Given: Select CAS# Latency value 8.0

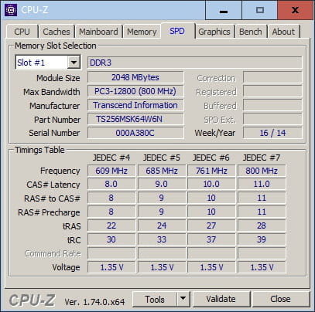Looking at the screenshot, I should tap(111, 184).
